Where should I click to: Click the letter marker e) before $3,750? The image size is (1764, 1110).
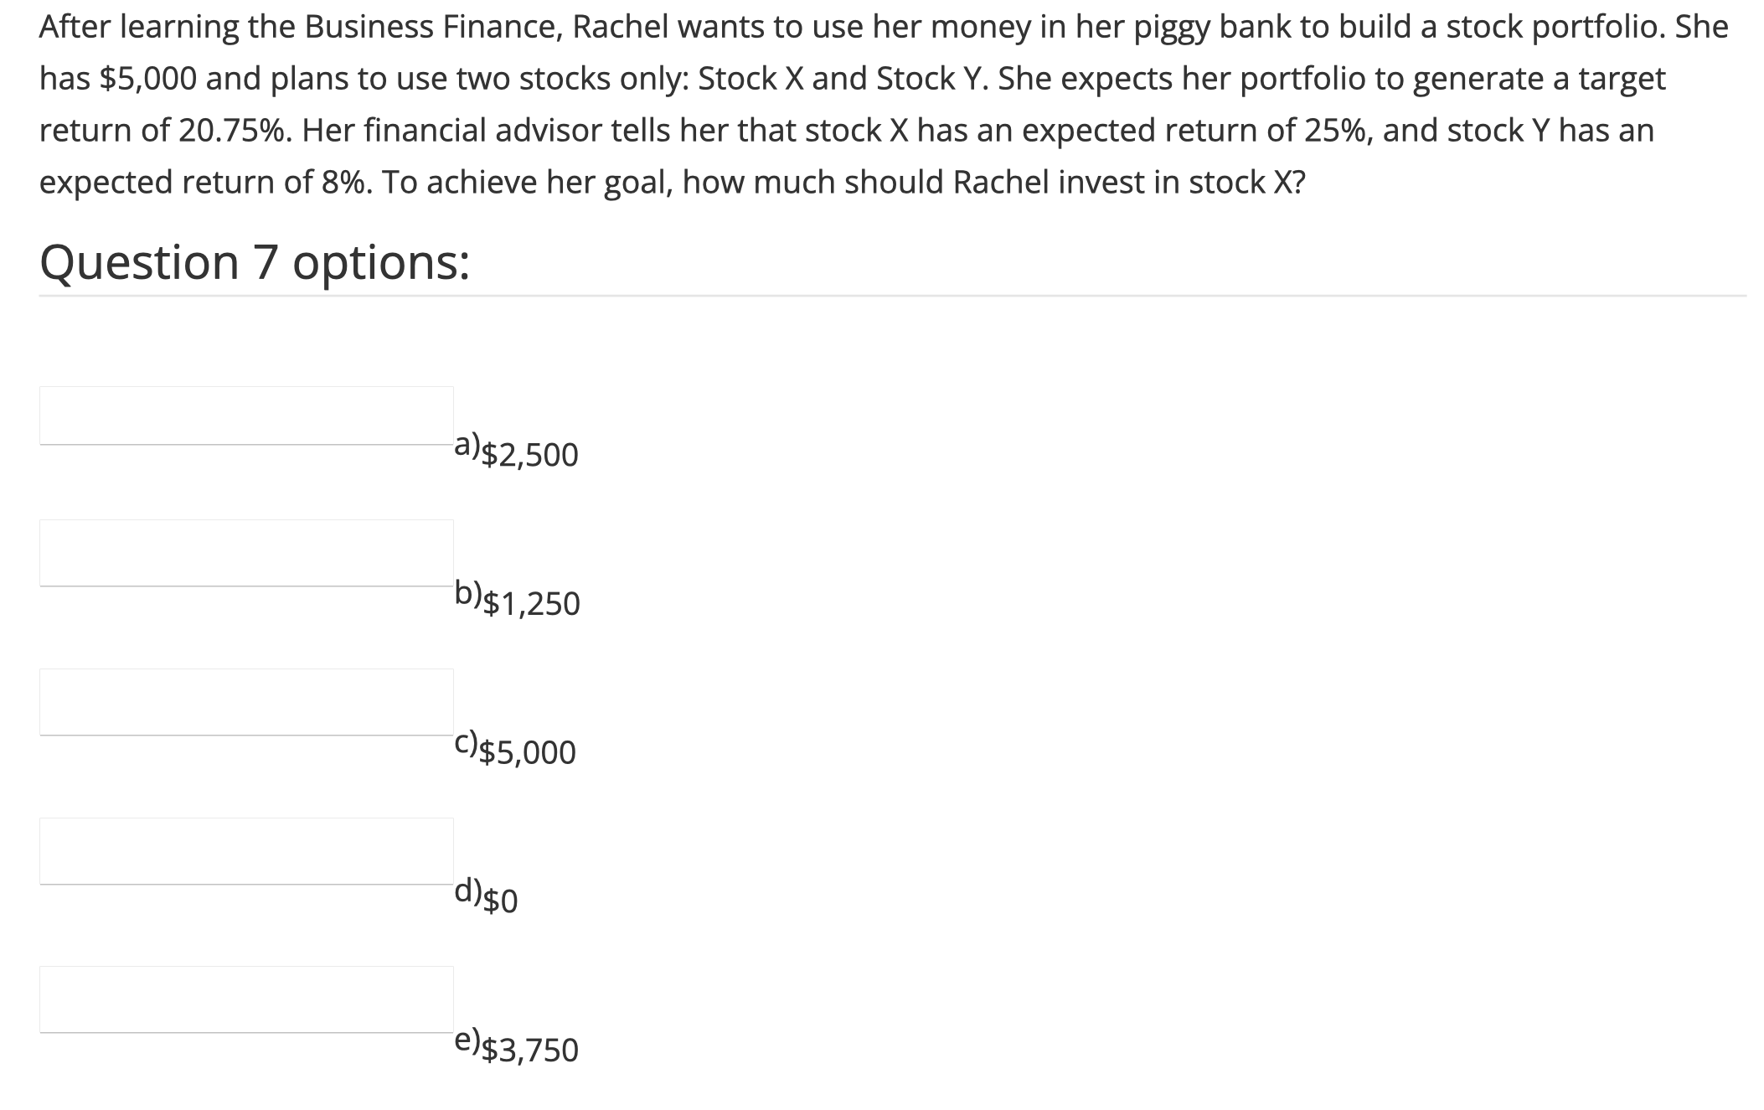pos(466,1042)
